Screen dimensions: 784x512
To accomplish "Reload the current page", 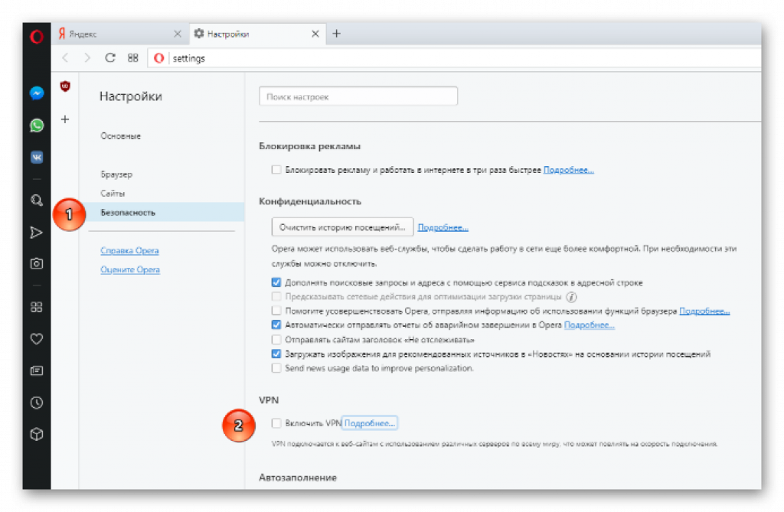I will [109, 58].
